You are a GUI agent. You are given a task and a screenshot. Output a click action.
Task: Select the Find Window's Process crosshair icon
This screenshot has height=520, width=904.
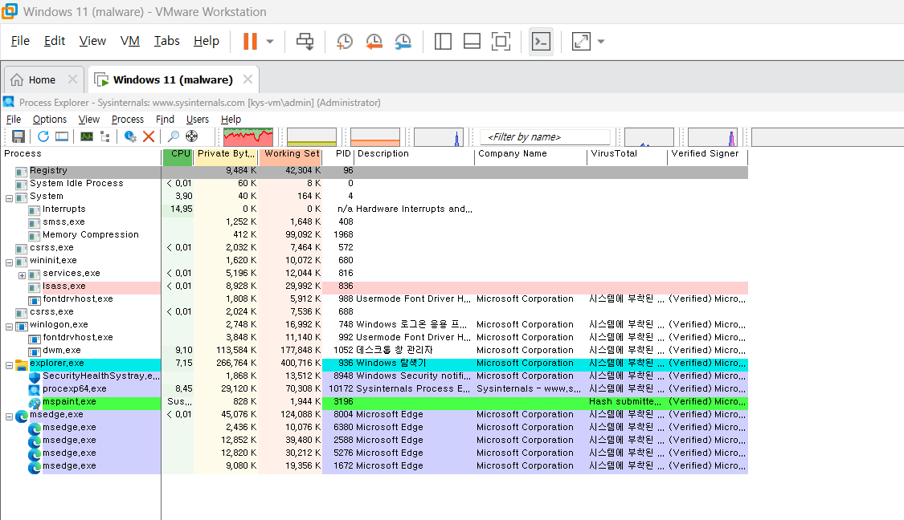point(191,136)
